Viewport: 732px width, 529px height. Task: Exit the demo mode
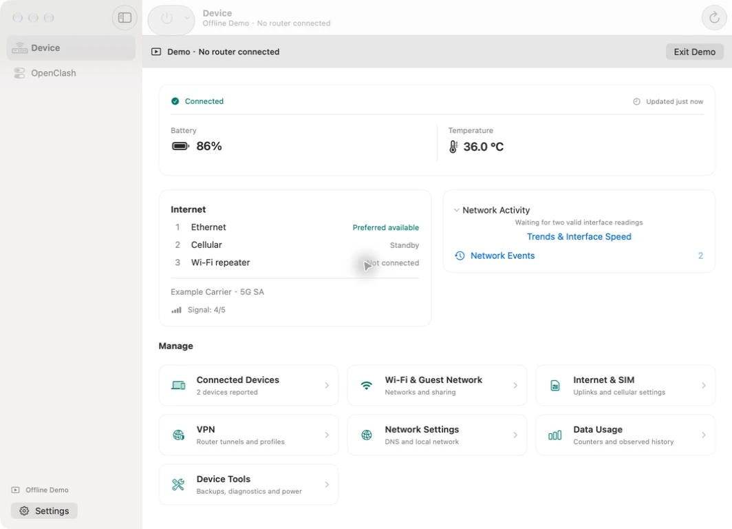coord(694,52)
